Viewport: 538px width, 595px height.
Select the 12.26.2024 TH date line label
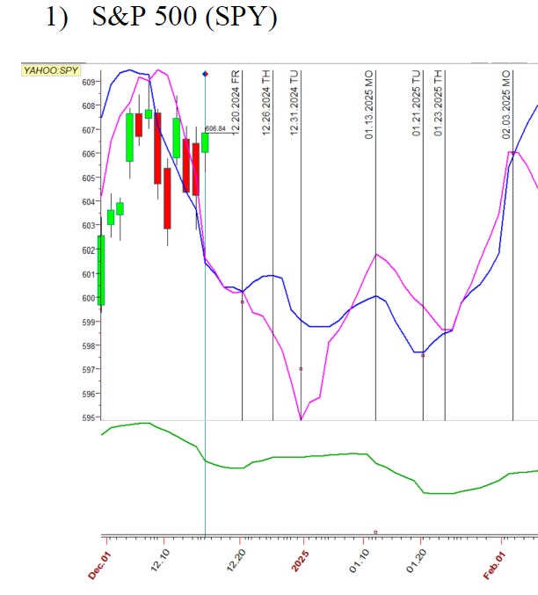(x=266, y=103)
